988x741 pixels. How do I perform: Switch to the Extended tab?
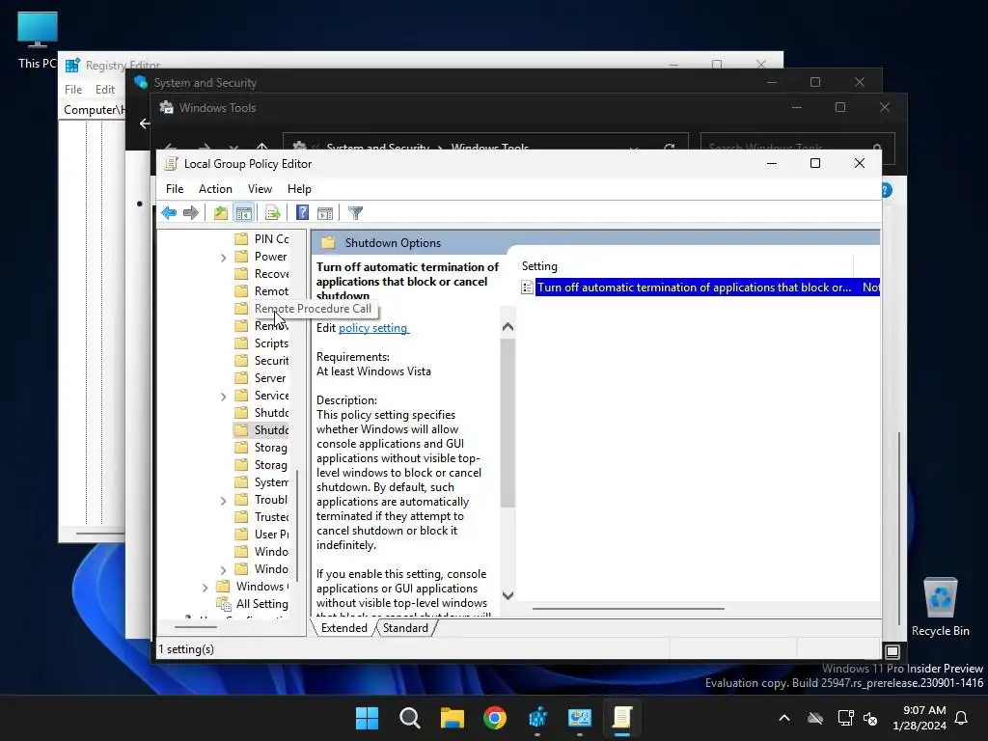[x=344, y=627]
